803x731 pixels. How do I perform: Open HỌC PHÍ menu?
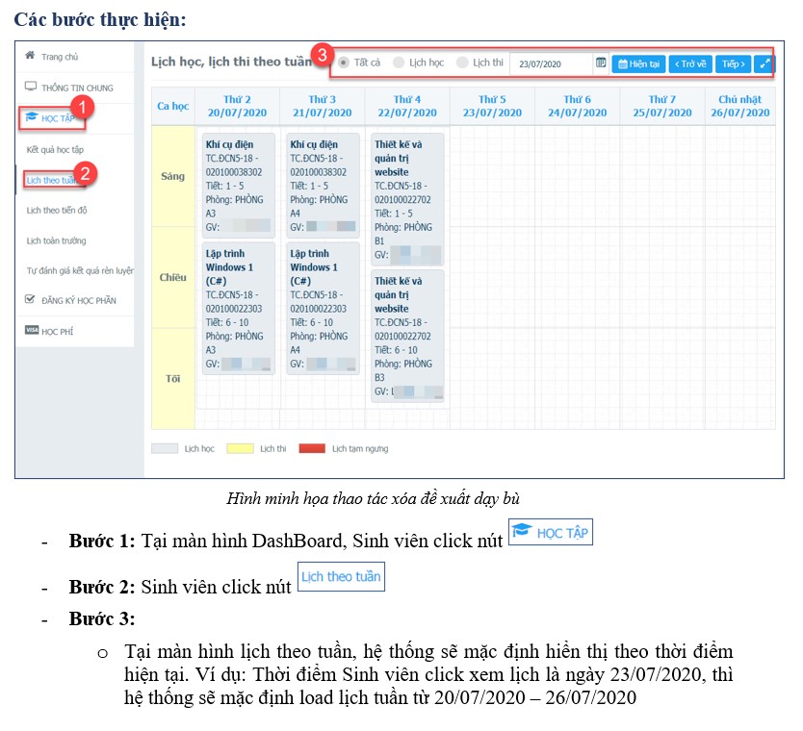[57, 332]
